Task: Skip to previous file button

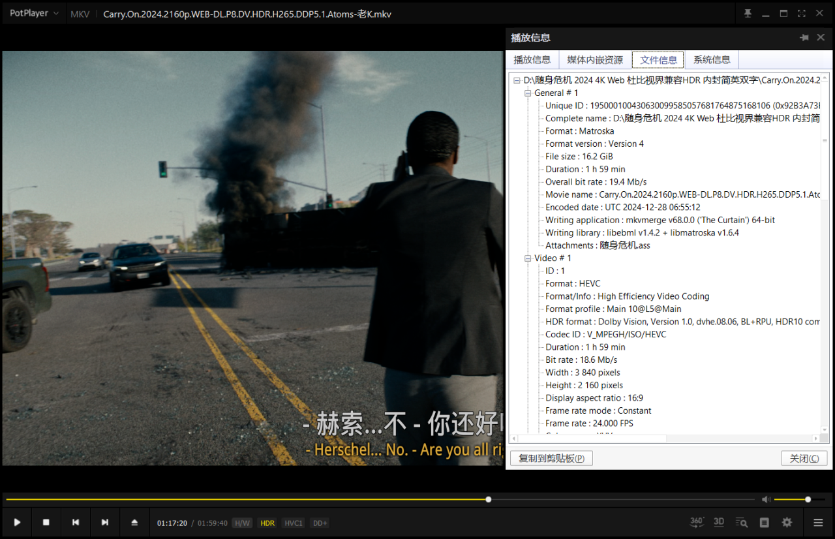Action: tap(76, 523)
